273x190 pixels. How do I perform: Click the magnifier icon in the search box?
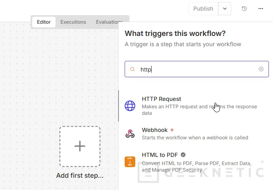click(132, 69)
